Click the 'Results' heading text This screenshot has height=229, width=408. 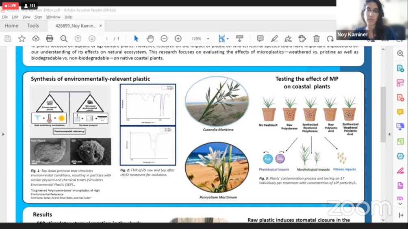pos(42,214)
